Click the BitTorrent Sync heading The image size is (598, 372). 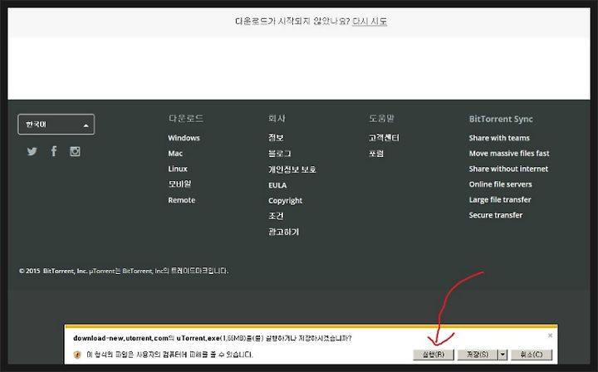point(501,119)
